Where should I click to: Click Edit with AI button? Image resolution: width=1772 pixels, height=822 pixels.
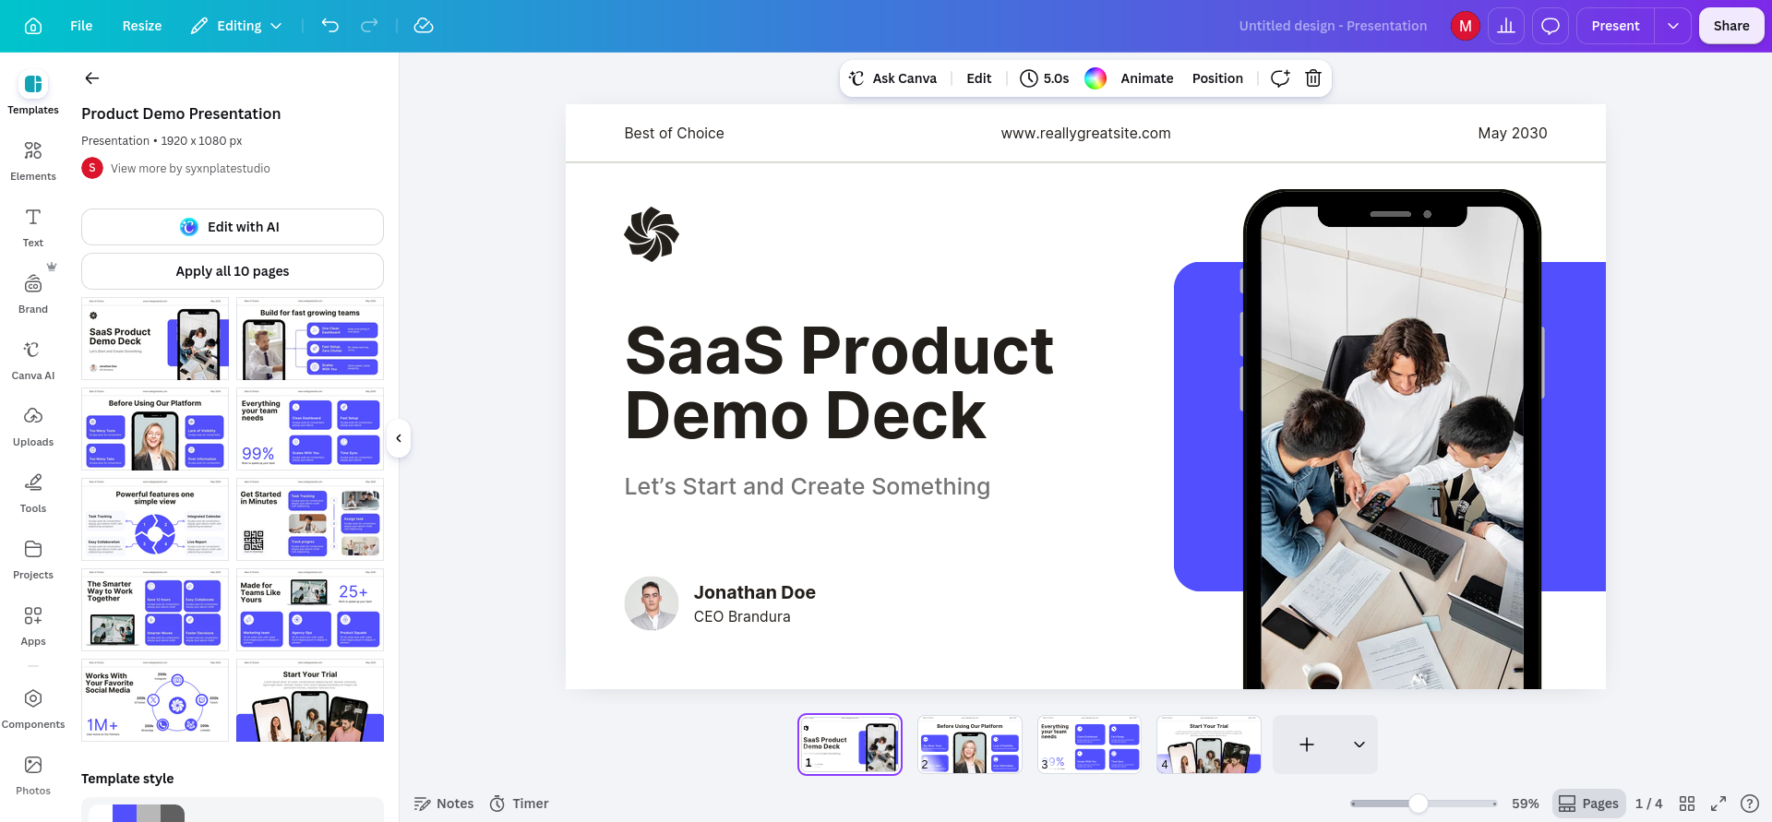(x=233, y=227)
